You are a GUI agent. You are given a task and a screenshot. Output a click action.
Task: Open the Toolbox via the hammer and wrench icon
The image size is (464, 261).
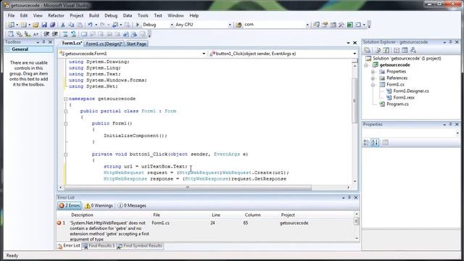tap(341, 25)
